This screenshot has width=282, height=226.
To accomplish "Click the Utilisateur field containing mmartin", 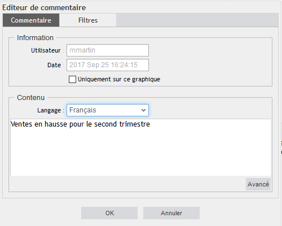I will click(108, 50).
